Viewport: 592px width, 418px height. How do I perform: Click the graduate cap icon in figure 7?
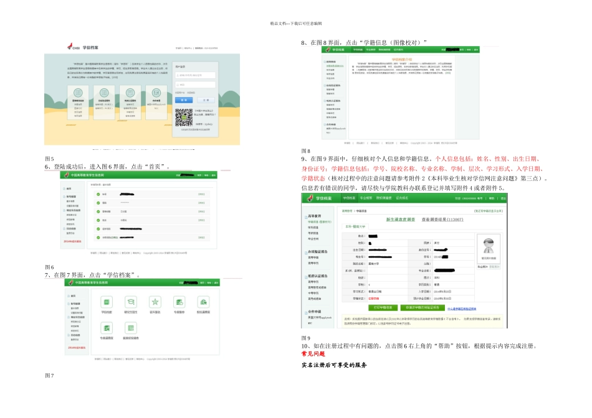pos(131,302)
